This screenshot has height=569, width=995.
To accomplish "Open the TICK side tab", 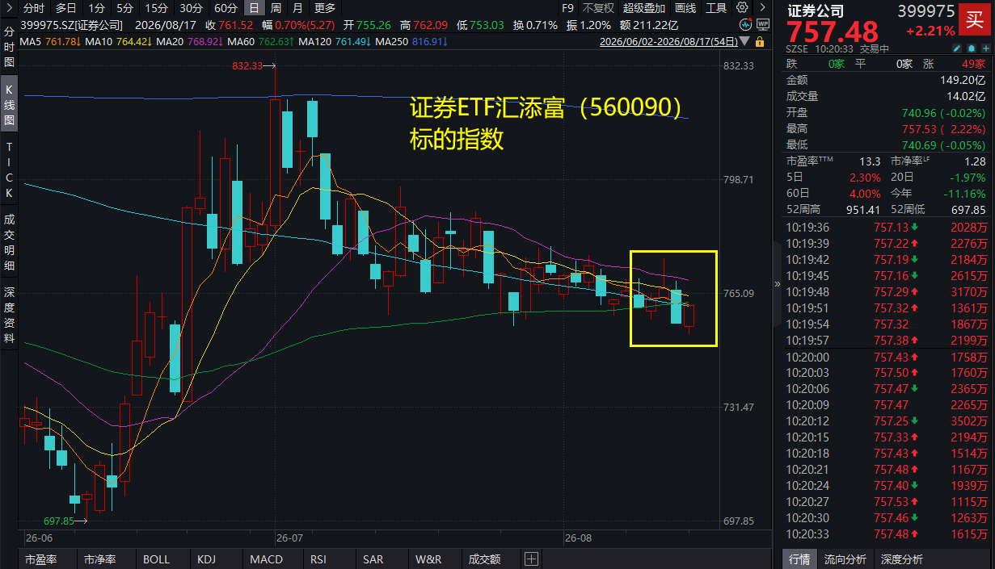I will pos(9,170).
